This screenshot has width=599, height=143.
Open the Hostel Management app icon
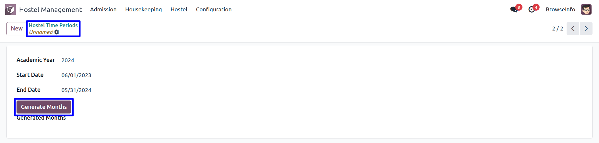tap(10, 10)
